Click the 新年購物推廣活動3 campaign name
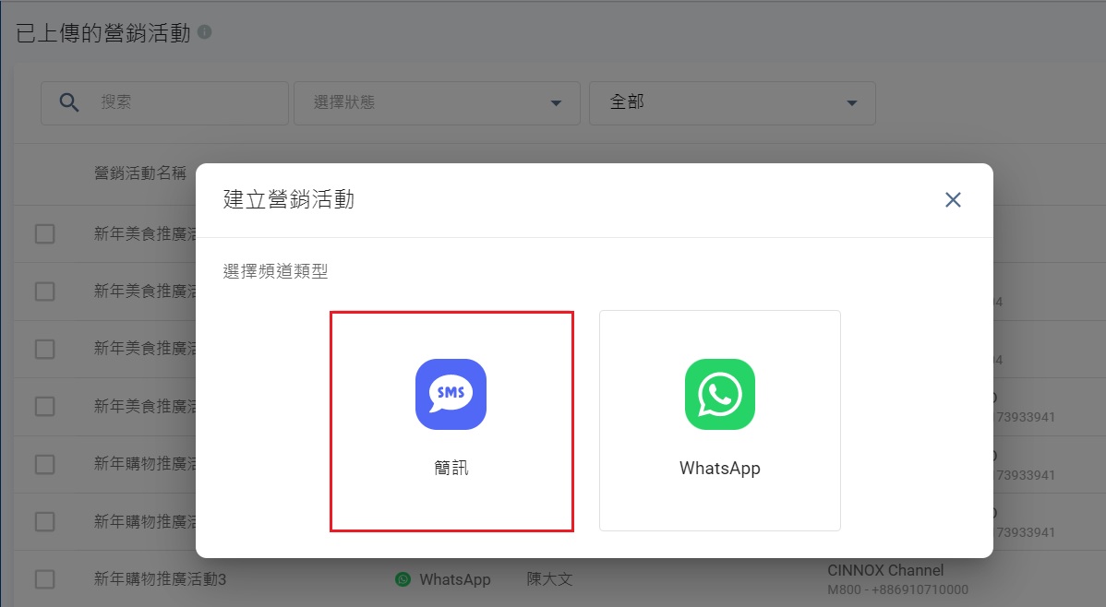This screenshot has width=1106, height=607. tap(160, 579)
